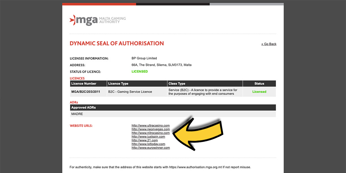
Task: Open the 21.com website link
Action: coord(145,140)
